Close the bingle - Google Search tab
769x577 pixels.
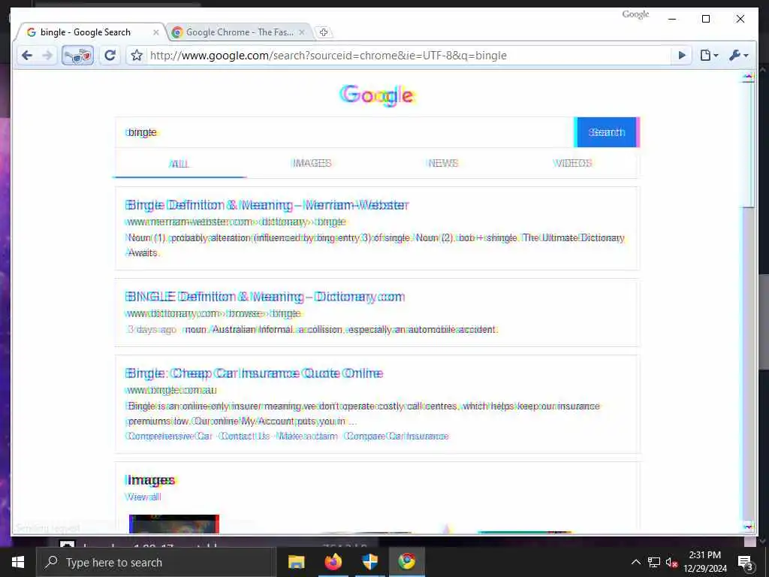(156, 32)
